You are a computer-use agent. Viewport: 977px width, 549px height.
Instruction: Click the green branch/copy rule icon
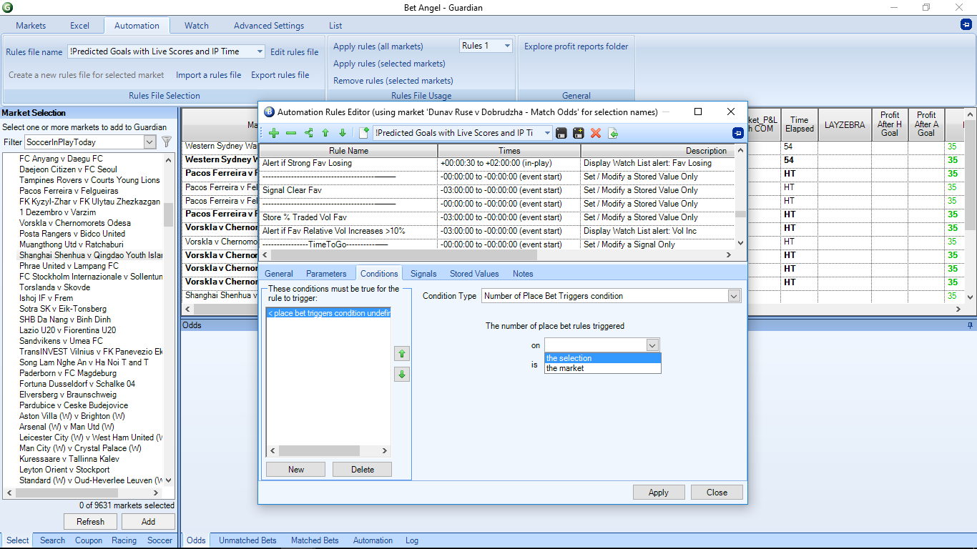308,133
